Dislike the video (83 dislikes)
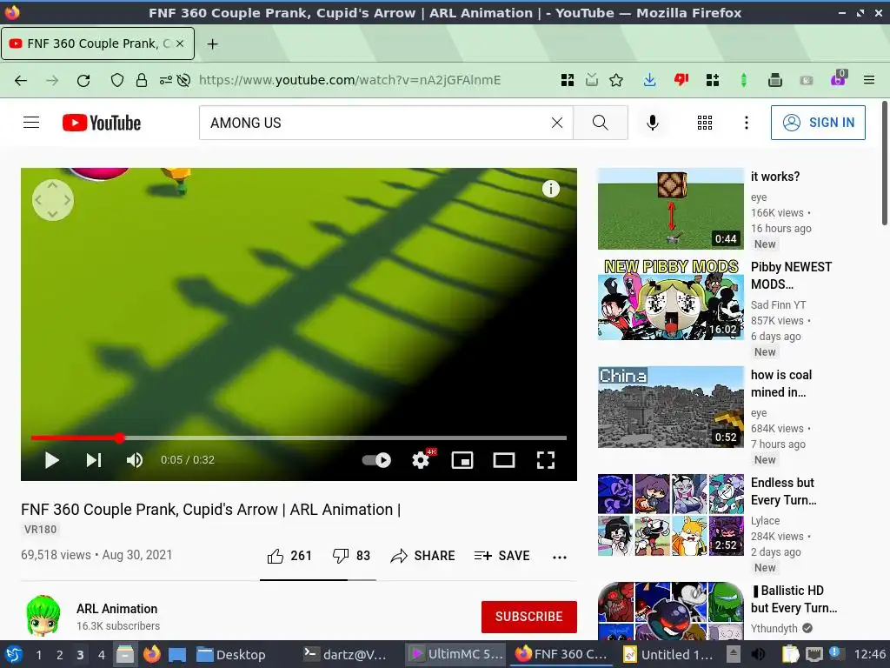890x668 pixels. pos(351,556)
